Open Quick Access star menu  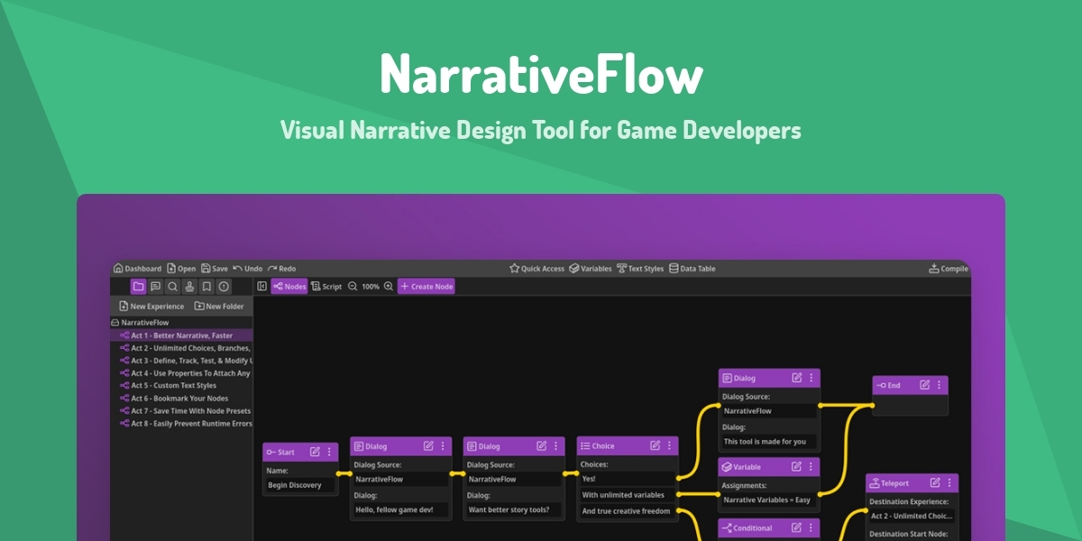pos(536,269)
